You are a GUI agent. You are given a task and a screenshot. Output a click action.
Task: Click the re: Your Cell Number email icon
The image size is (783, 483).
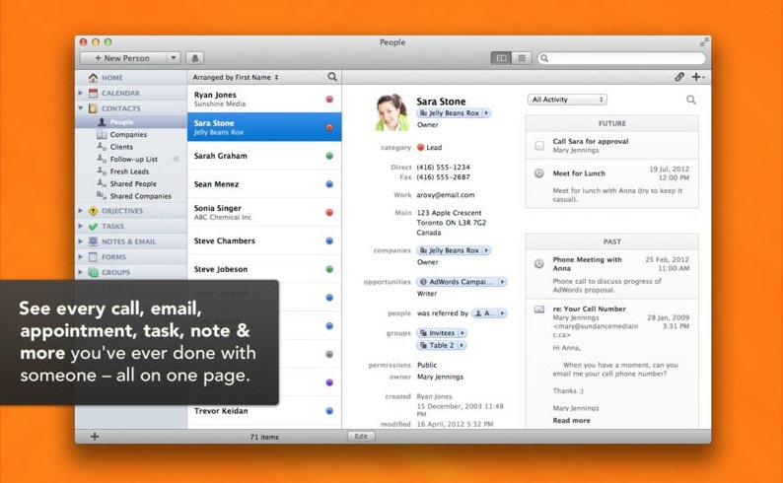[x=539, y=310]
